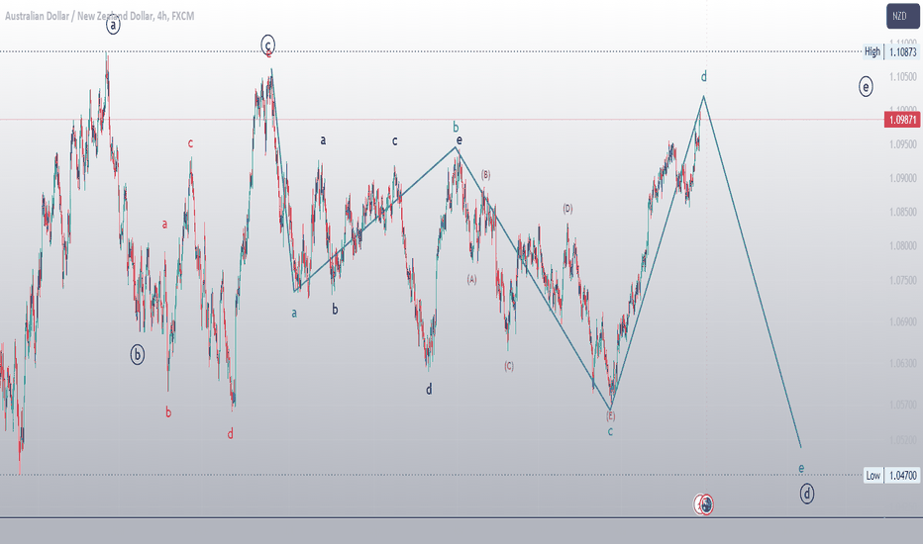Click the 1.08000 price axis label

(x=903, y=246)
